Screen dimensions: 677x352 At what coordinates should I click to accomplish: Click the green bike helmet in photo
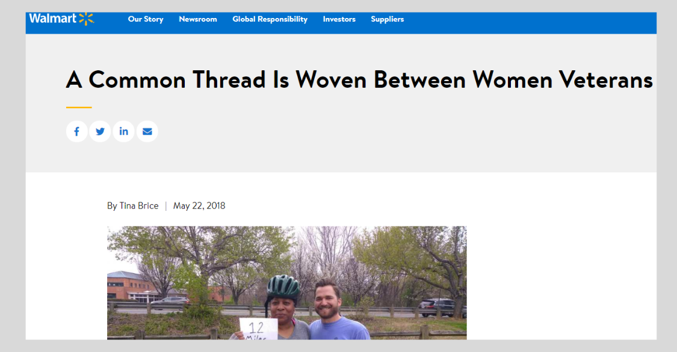[x=283, y=287]
